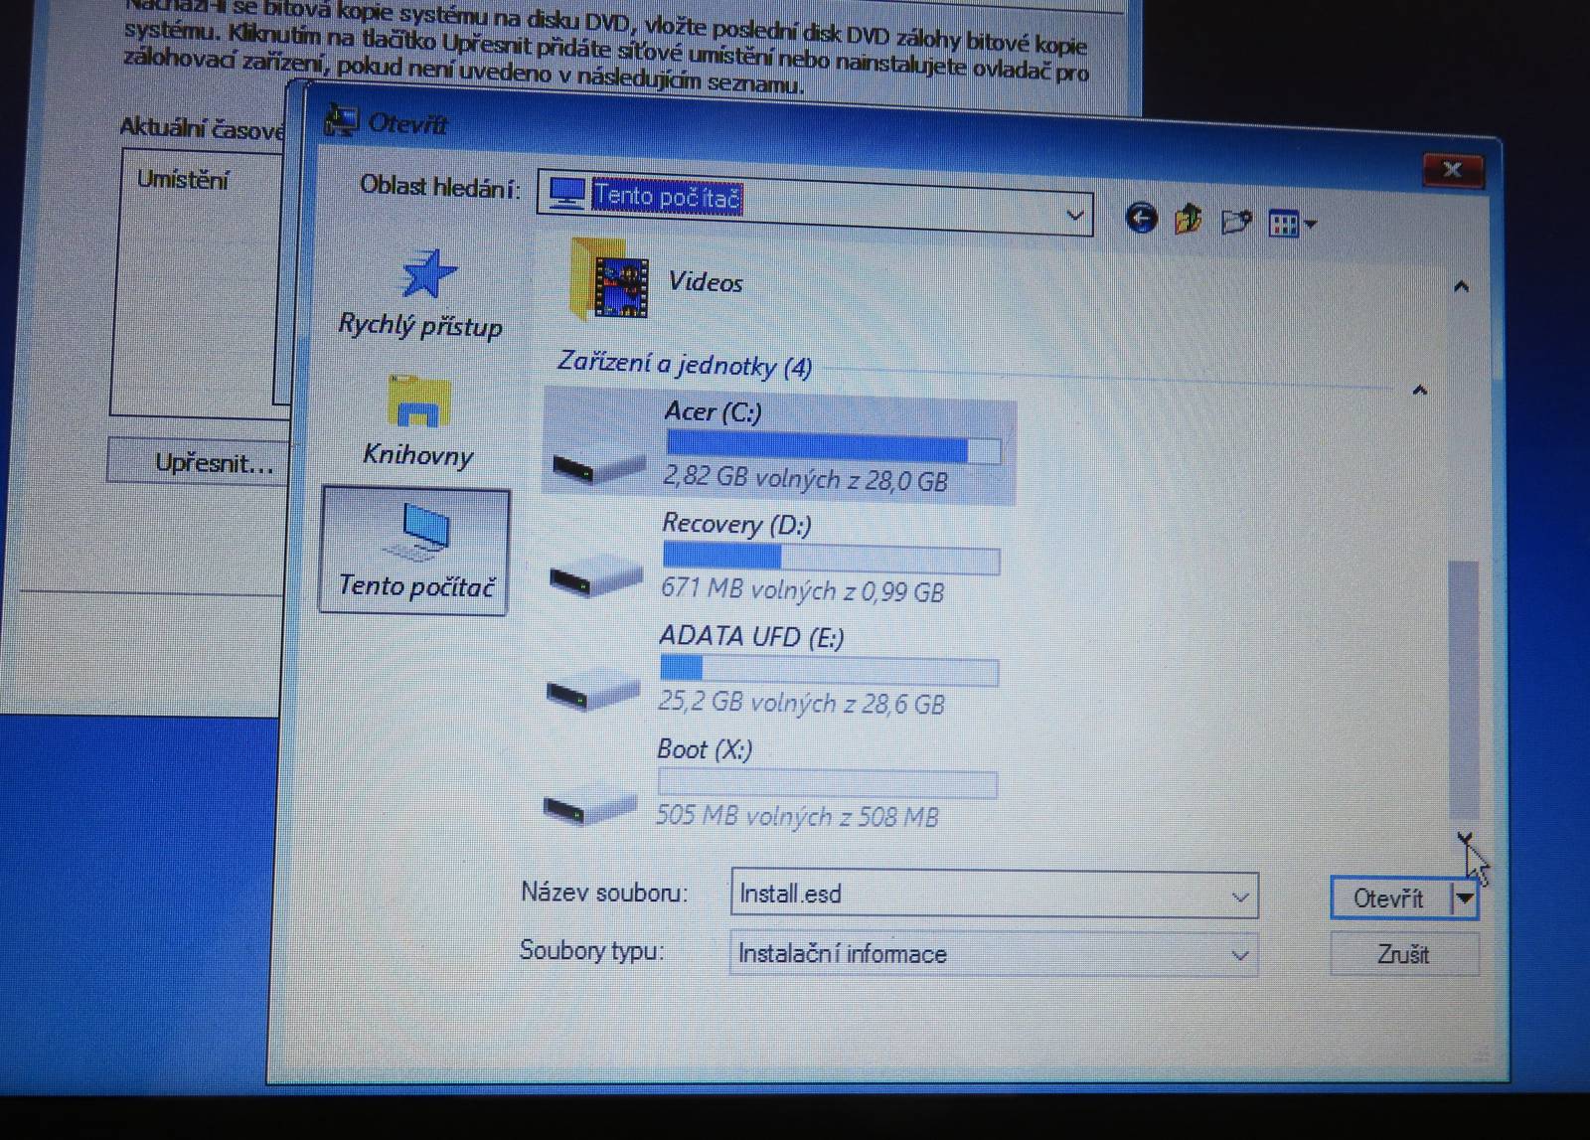This screenshot has width=1590, height=1140.
Task: Click the Boot (X:) capacity bar
Action: tap(827, 783)
